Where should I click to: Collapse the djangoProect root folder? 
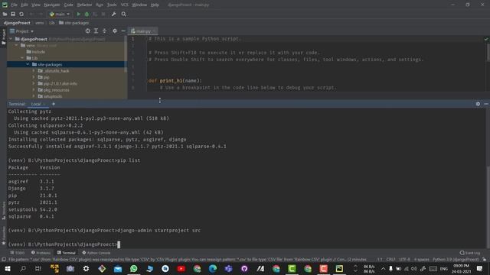[x=11, y=39]
